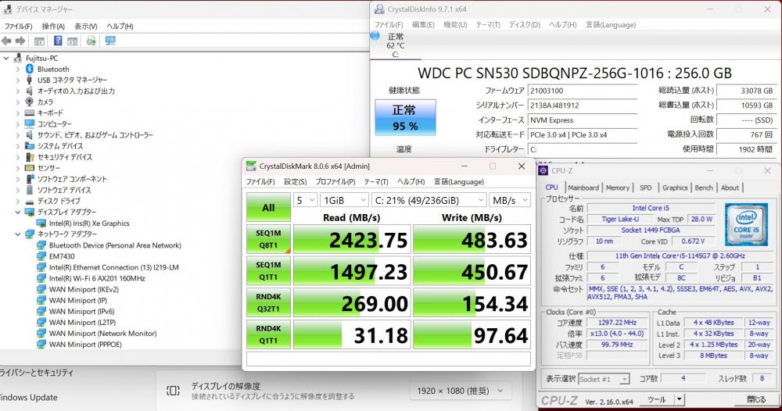The height and width of the screenshot is (411, 782).
Task: Switch to Mainboard tab in CPU-Z
Action: tap(583, 188)
